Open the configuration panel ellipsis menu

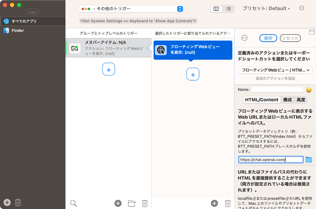pyautogui.click(x=245, y=38)
